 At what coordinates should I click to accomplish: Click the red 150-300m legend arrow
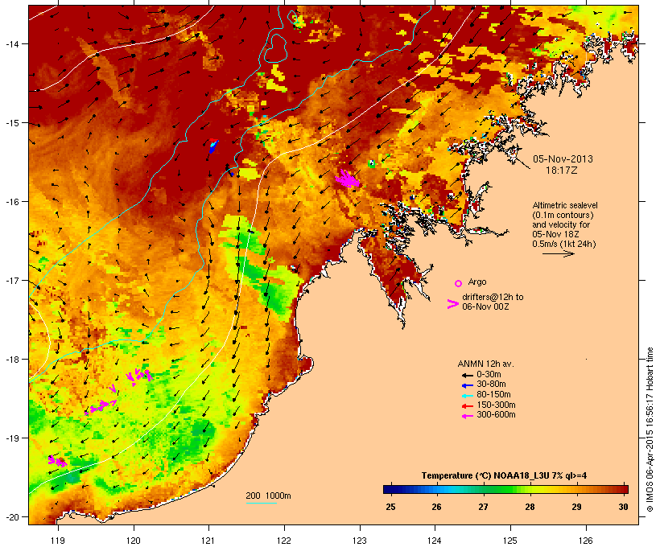[x=467, y=406]
